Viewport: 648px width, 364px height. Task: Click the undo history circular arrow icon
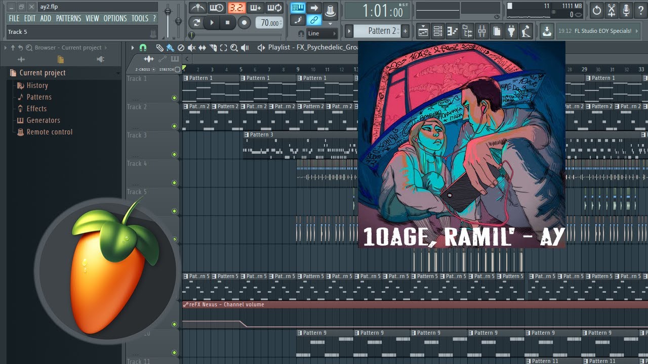tap(597, 10)
